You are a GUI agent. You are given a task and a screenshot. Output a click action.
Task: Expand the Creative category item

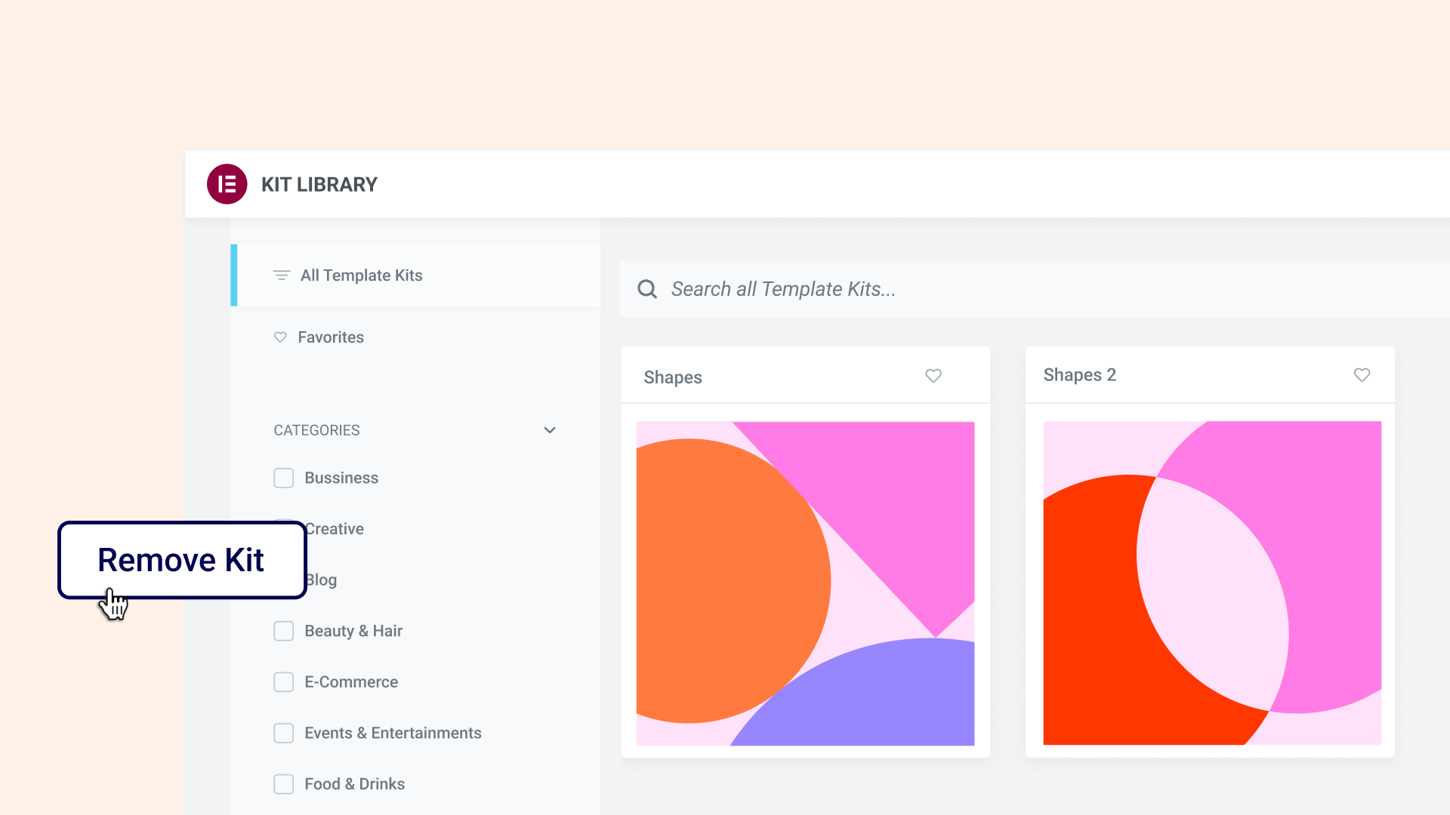[x=335, y=528]
